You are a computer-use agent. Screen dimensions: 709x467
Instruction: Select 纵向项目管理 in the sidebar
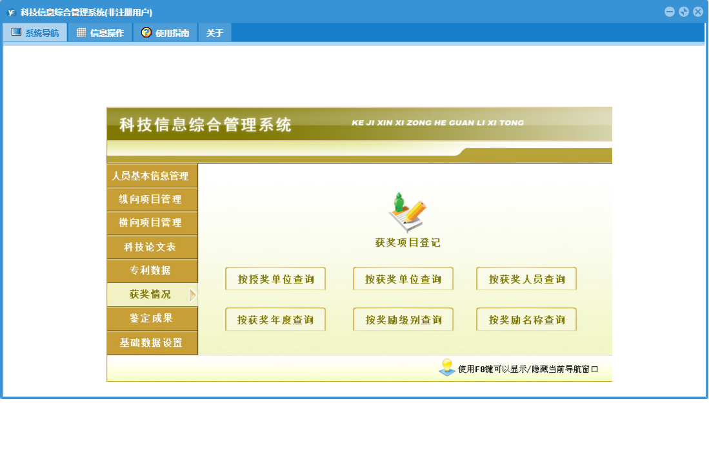[152, 199]
